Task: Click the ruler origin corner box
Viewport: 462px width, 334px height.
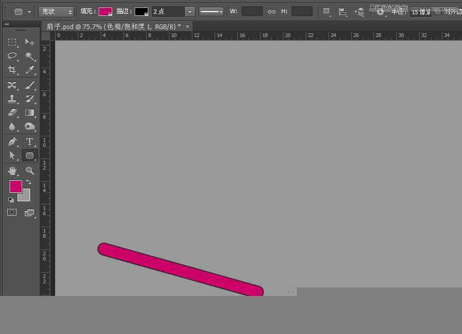Action: pos(46,36)
